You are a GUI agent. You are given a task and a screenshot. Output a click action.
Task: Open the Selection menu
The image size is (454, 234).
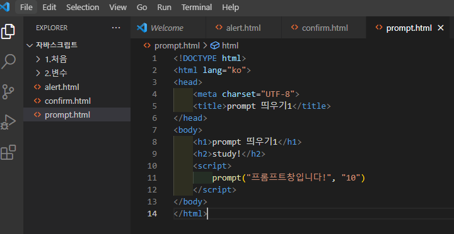[83, 7]
